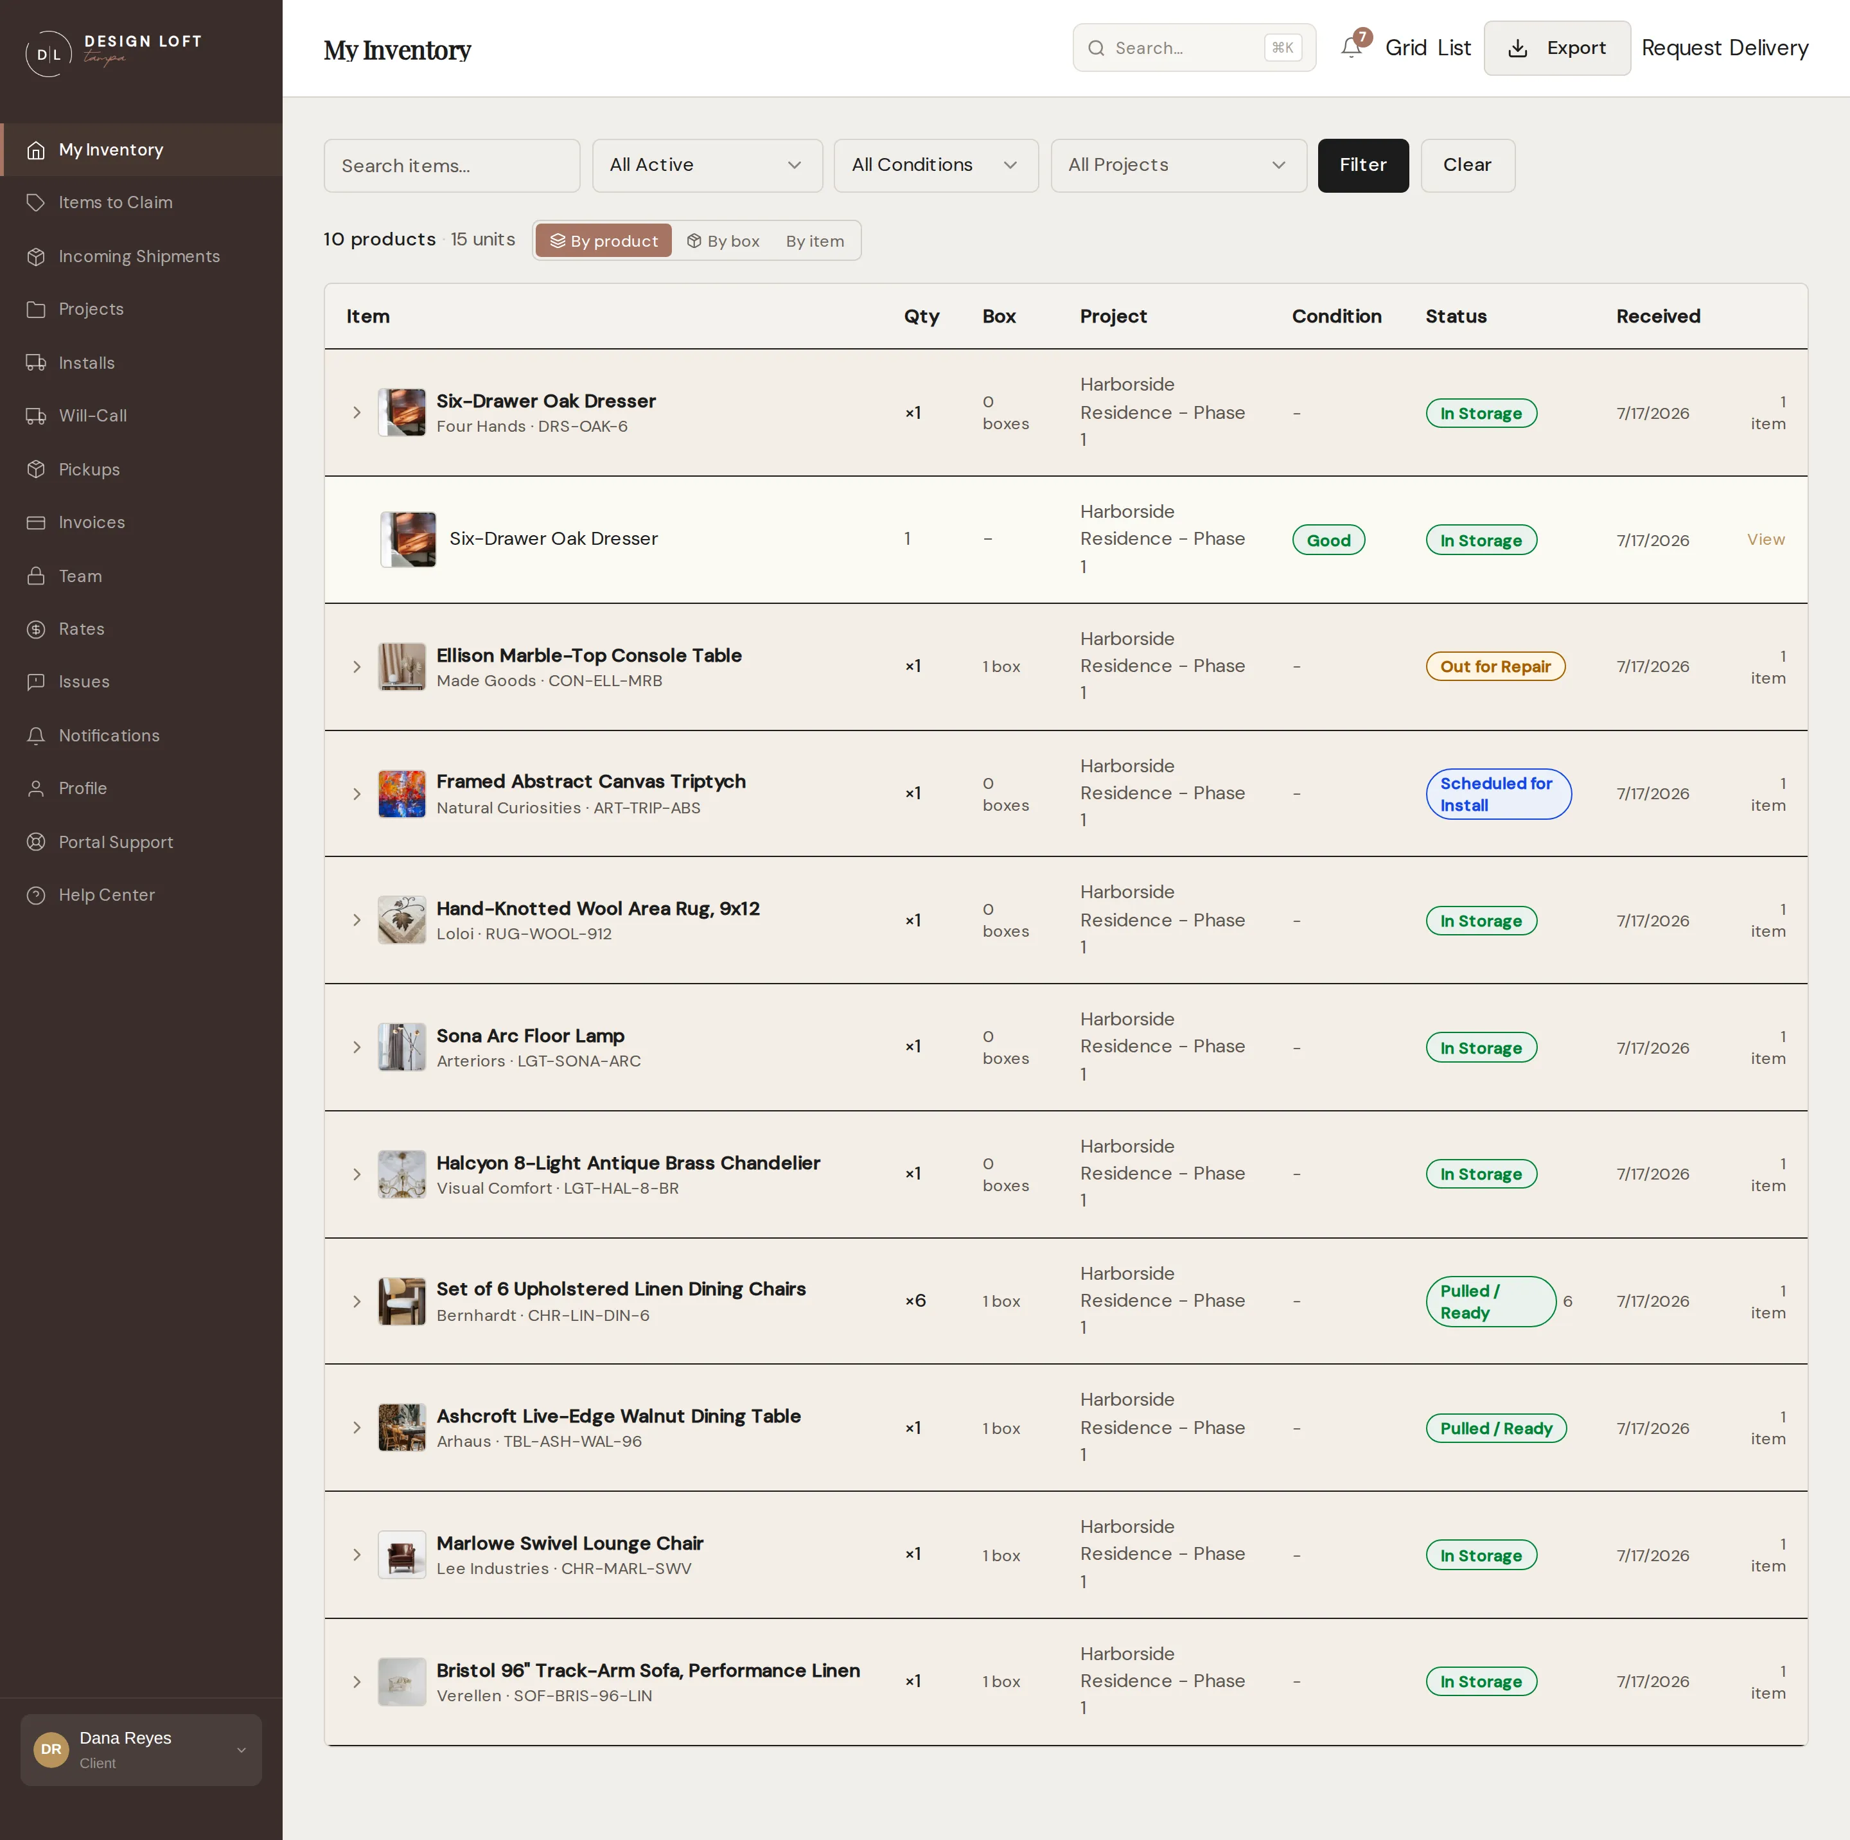Image resolution: width=1850 pixels, height=1840 pixels.
Task: Click the Scheduled for Install status badge
Action: click(1499, 794)
